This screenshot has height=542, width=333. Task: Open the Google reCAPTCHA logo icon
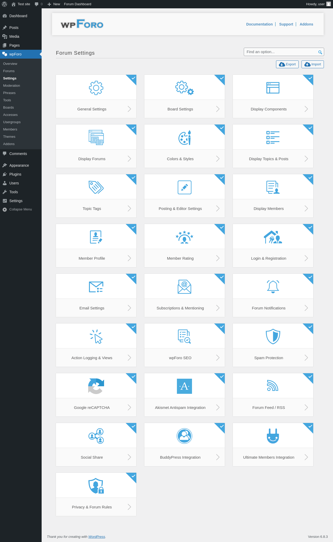[96, 386]
